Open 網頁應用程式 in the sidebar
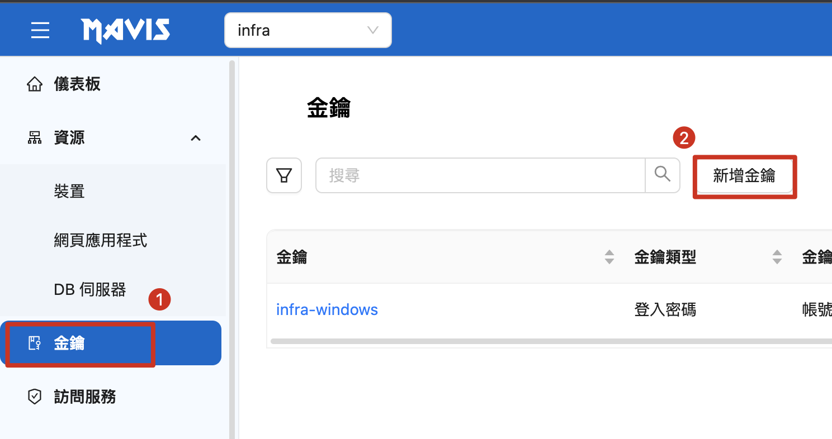The image size is (832, 439). [x=101, y=241]
